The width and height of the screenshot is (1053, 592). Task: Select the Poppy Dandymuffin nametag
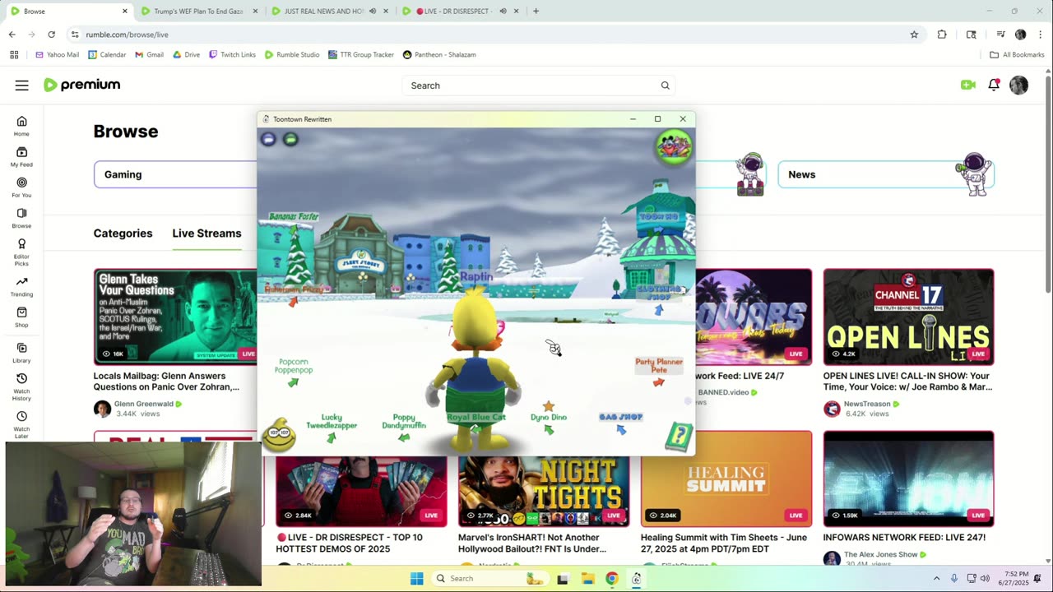(404, 421)
